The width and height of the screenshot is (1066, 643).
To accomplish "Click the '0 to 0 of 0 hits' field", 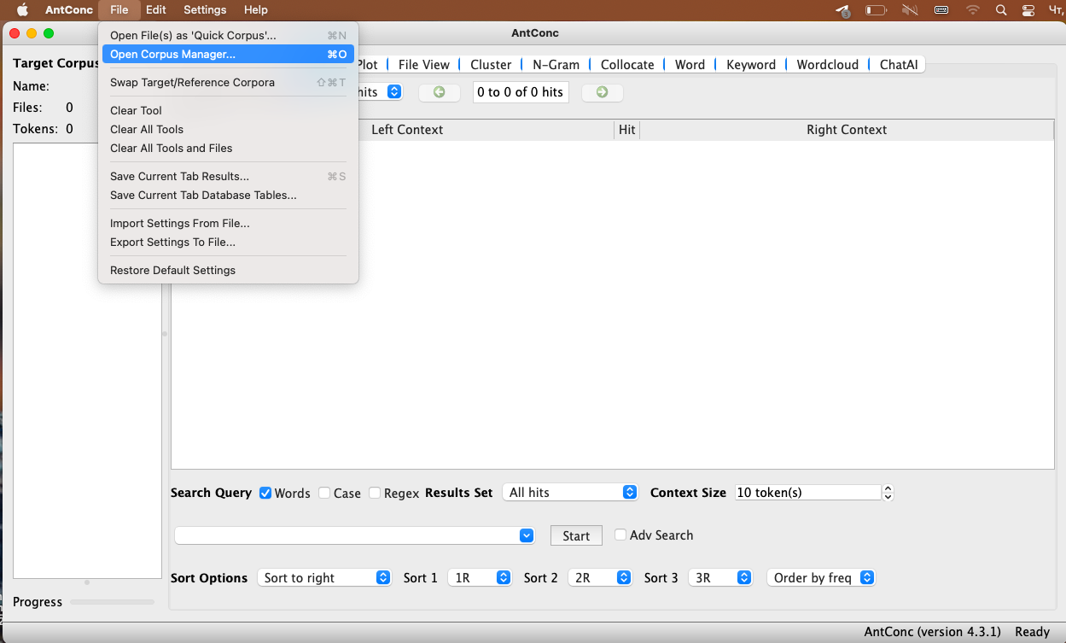I will coord(521,92).
